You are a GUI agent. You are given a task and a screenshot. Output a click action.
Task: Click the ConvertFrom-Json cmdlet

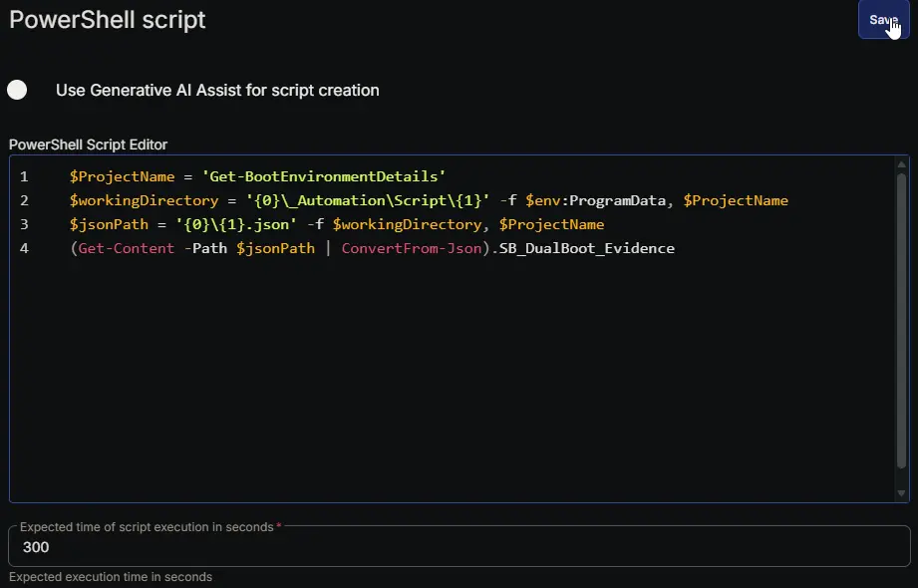(412, 248)
